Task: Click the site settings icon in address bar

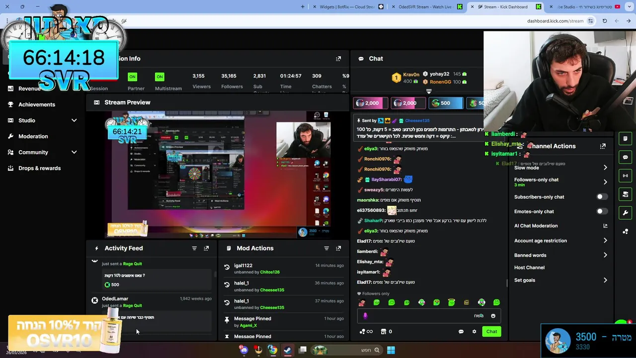Action: (590, 21)
